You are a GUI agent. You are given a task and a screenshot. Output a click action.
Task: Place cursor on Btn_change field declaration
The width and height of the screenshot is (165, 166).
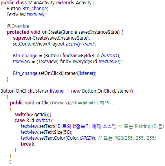coord(35,9)
